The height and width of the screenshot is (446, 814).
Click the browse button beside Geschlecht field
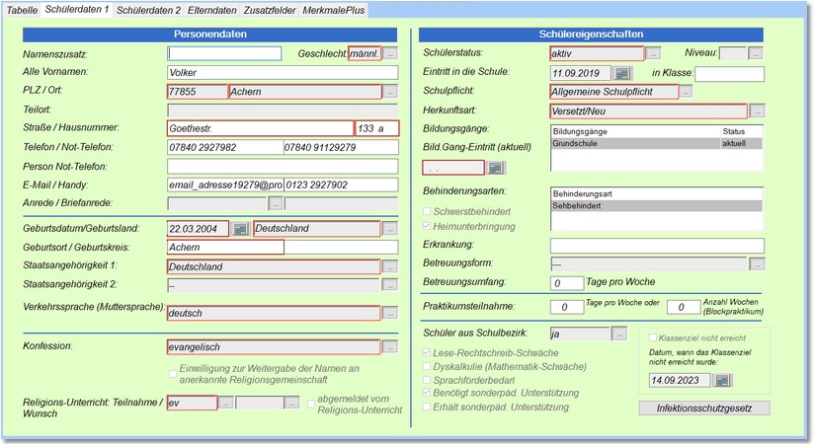[390, 53]
